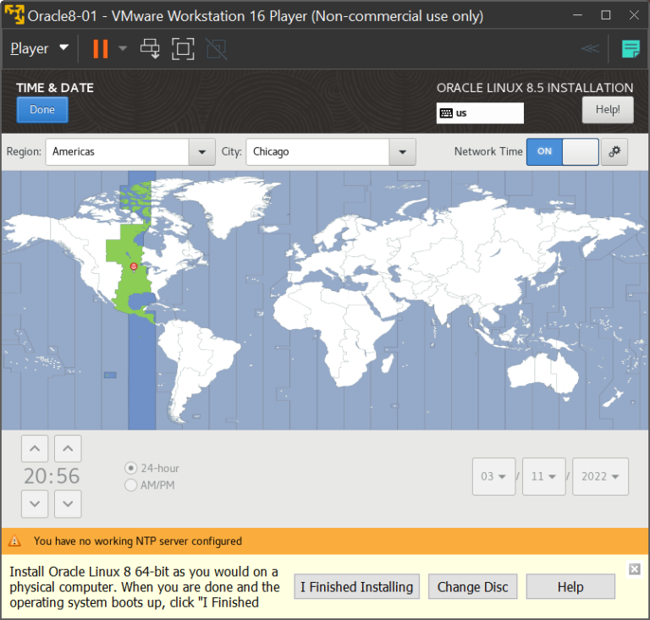The width and height of the screenshot is (650, 620).
Task: Increase the hour value
Action: (35, 448)
